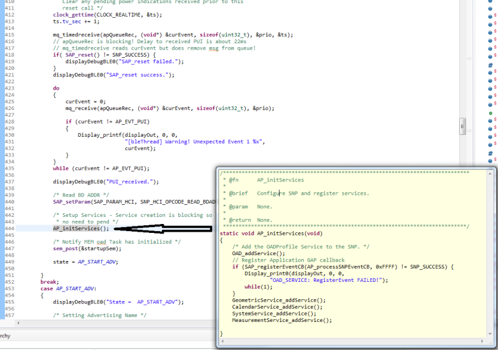498x350 pixels.
Task: Click line number 444 in the ruler
Action: click(x=10, y=228)
